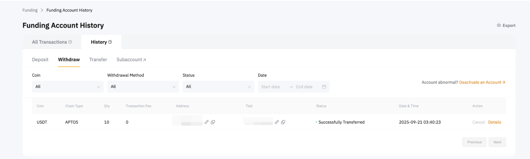Click the All Transactions help icon
This screenshot has width=530, height=159.
click(70, 42)
